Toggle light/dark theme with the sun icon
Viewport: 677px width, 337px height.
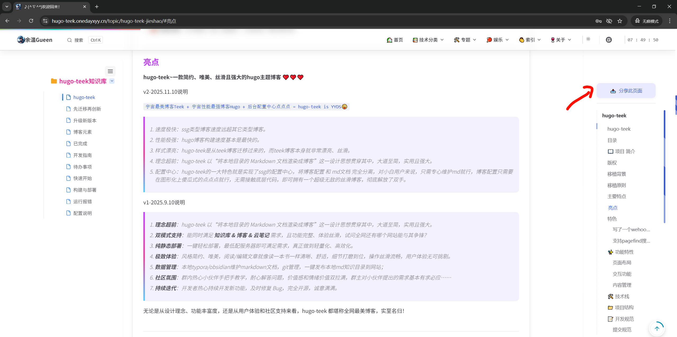(588, 39)
